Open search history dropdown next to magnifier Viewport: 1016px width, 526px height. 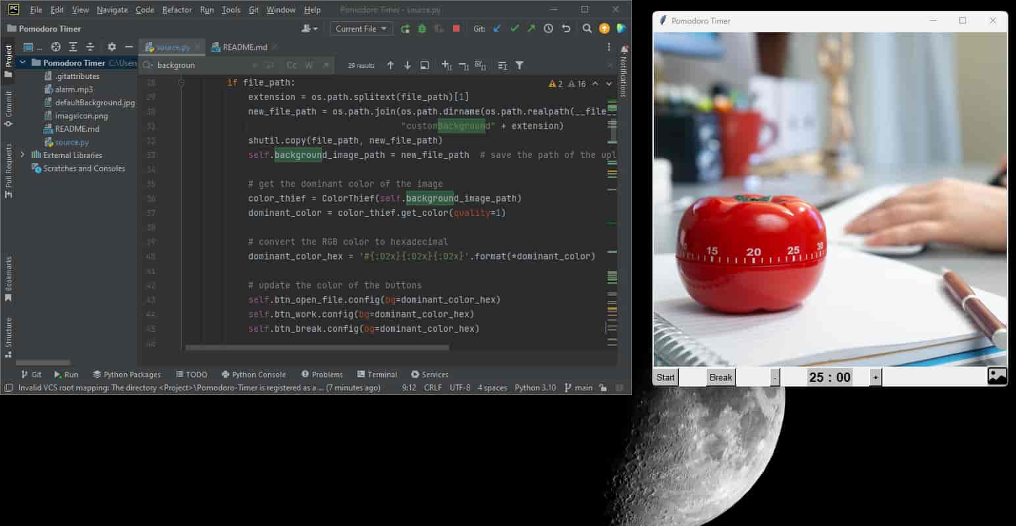(x=148, y=65)
